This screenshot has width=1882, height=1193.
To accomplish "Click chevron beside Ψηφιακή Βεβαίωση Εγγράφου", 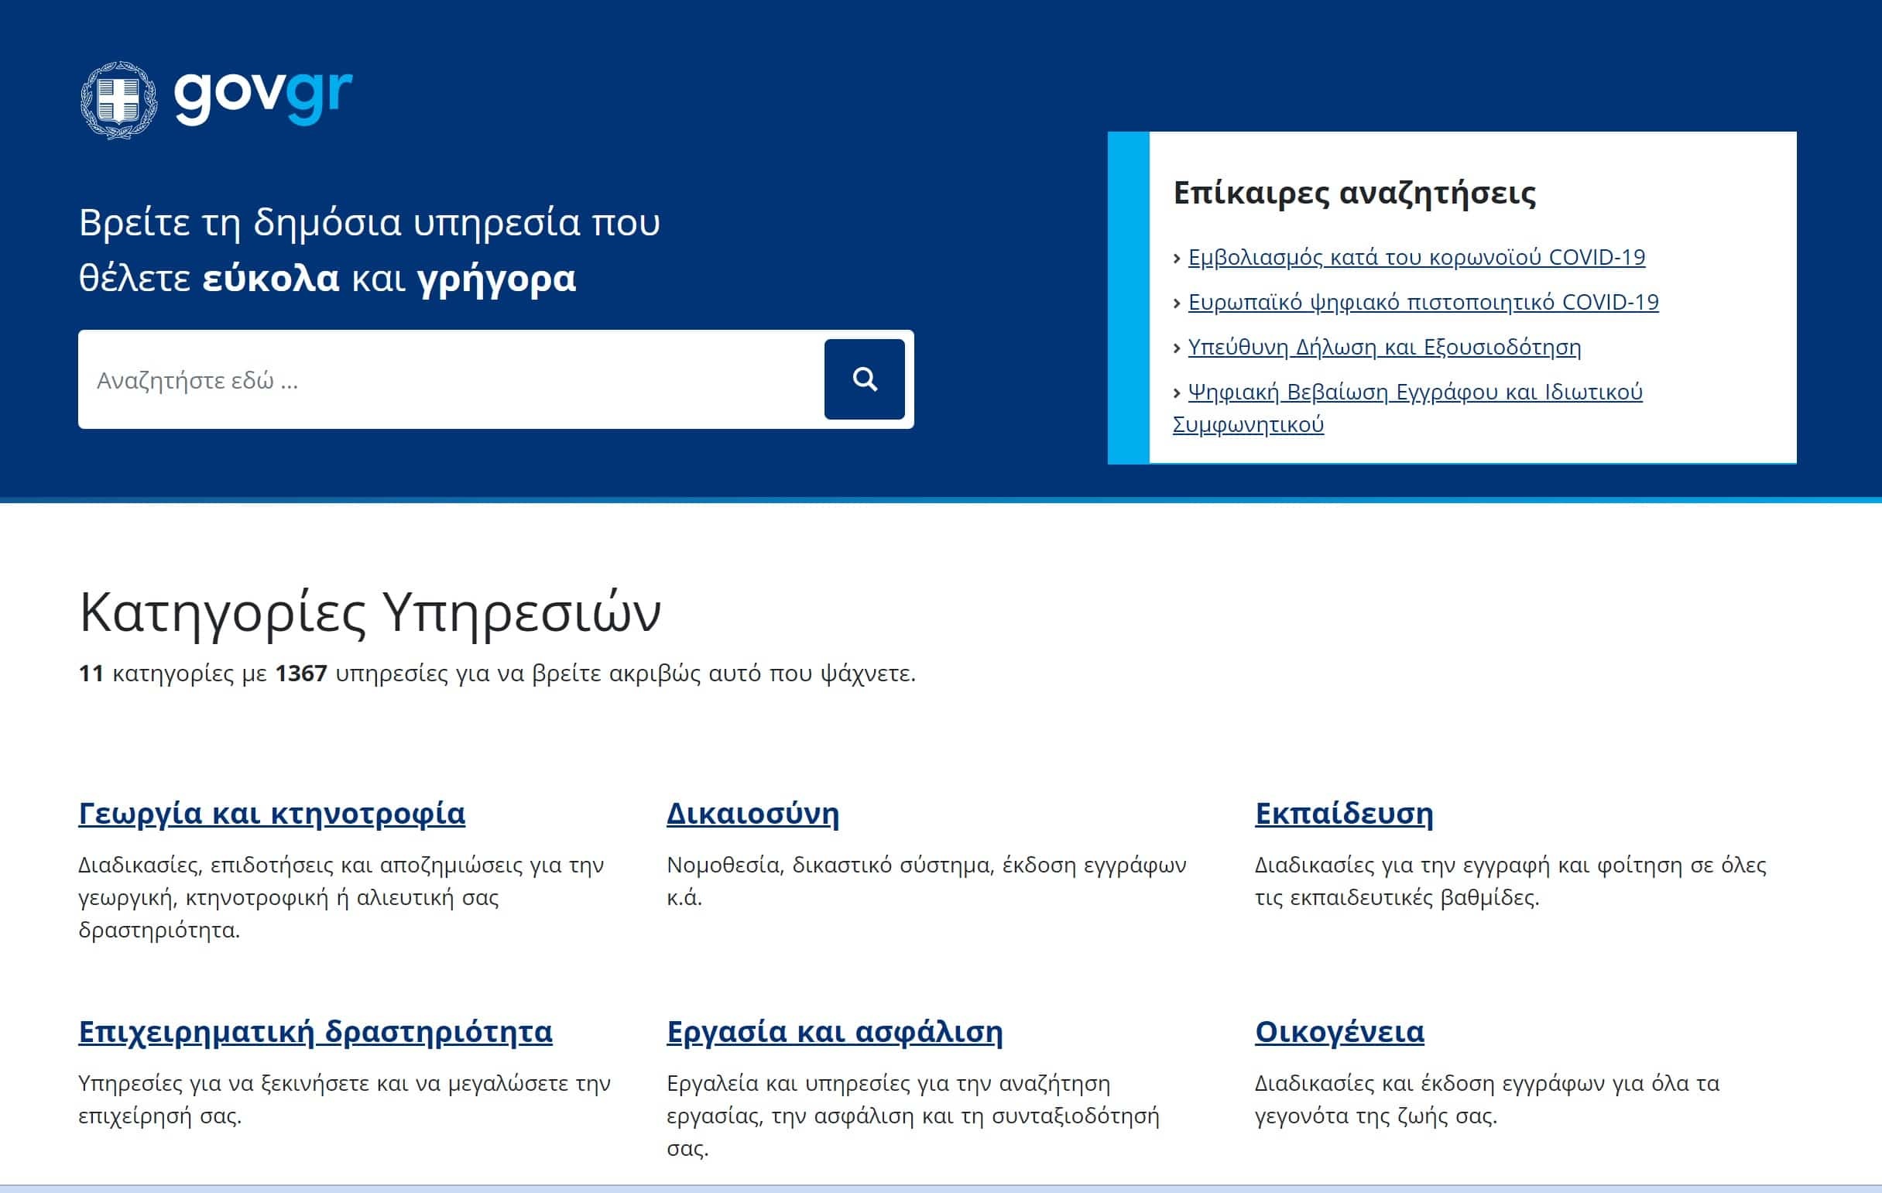I will [1177, 393].
